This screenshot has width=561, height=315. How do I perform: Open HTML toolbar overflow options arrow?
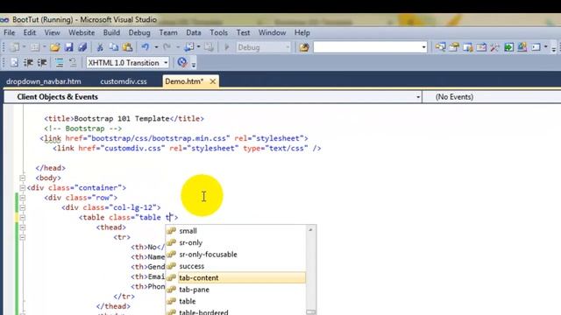[194, 65]
